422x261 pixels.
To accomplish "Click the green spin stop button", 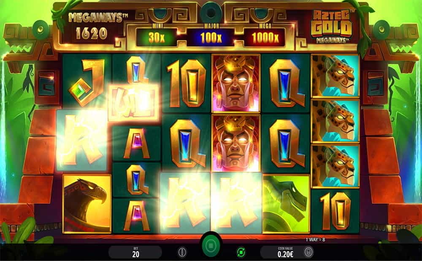I will click(x=211, y=246).
